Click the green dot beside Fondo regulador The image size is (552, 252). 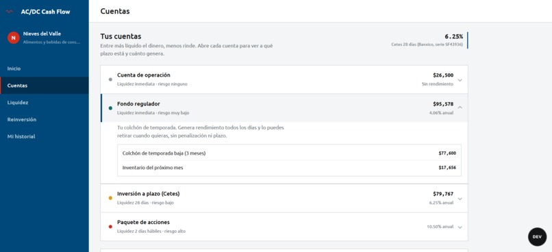pyautogui.click(x=110, y=108)
